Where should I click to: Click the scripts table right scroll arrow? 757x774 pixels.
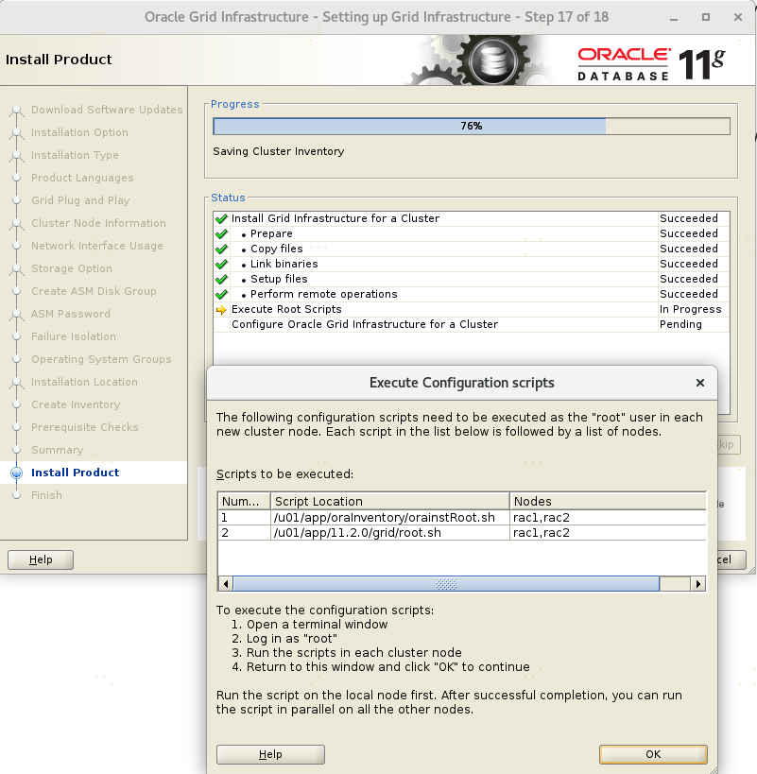point(698,584)
